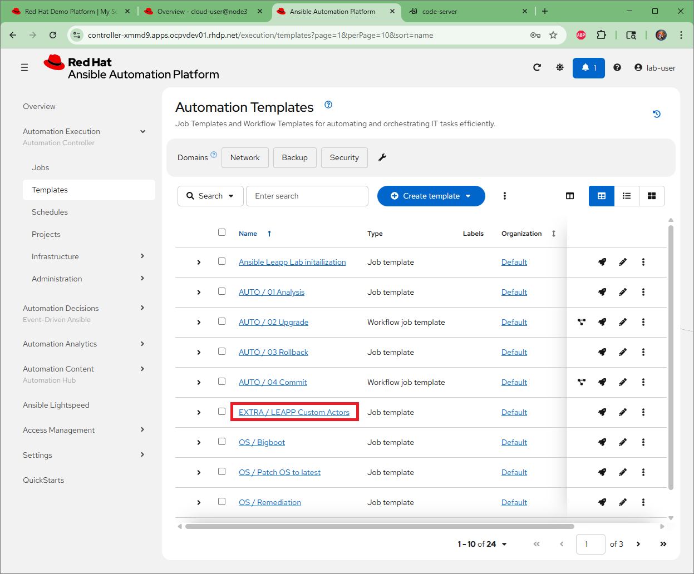This screenshot has height=574, width=694.
Task: Filter by the Network domain button
Action: (245, 157)
